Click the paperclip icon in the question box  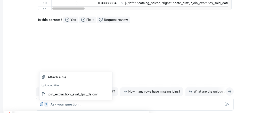coord(42,104)
